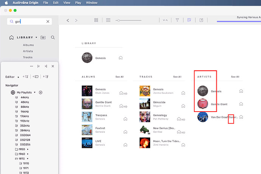Image resolution: width=261 pixels, height=174 pixels.
Task: Click the add new playlist icon
Action: [x=25, y=76]
